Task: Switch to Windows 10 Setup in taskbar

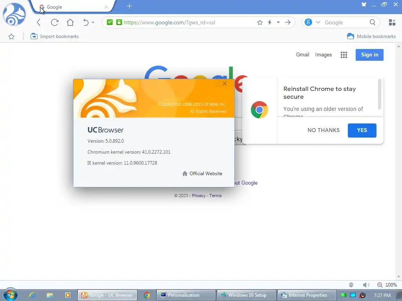Action: pyautogui.click(x=247, y=295)
